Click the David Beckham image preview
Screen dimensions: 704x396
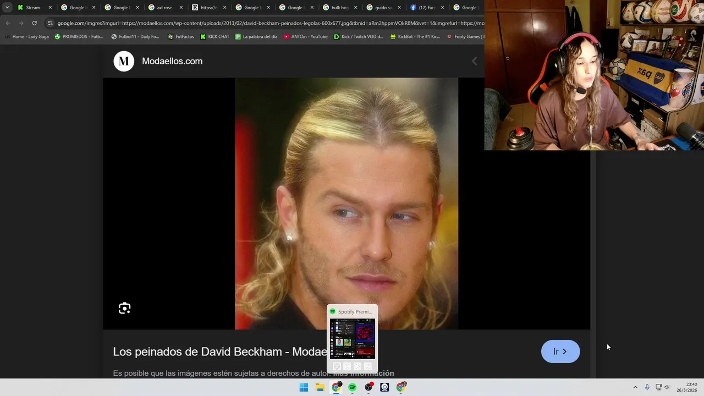tap(346, 204)
